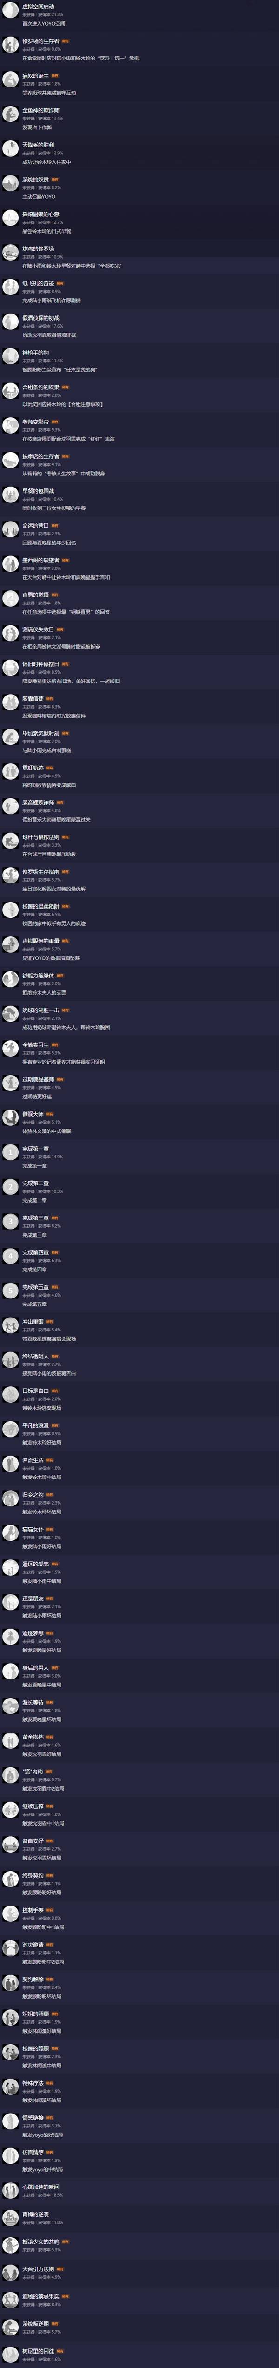Click the 名流生活 achievement title
The height and width of the screenshot is (2368, 279).
[x=33, y=1460]
